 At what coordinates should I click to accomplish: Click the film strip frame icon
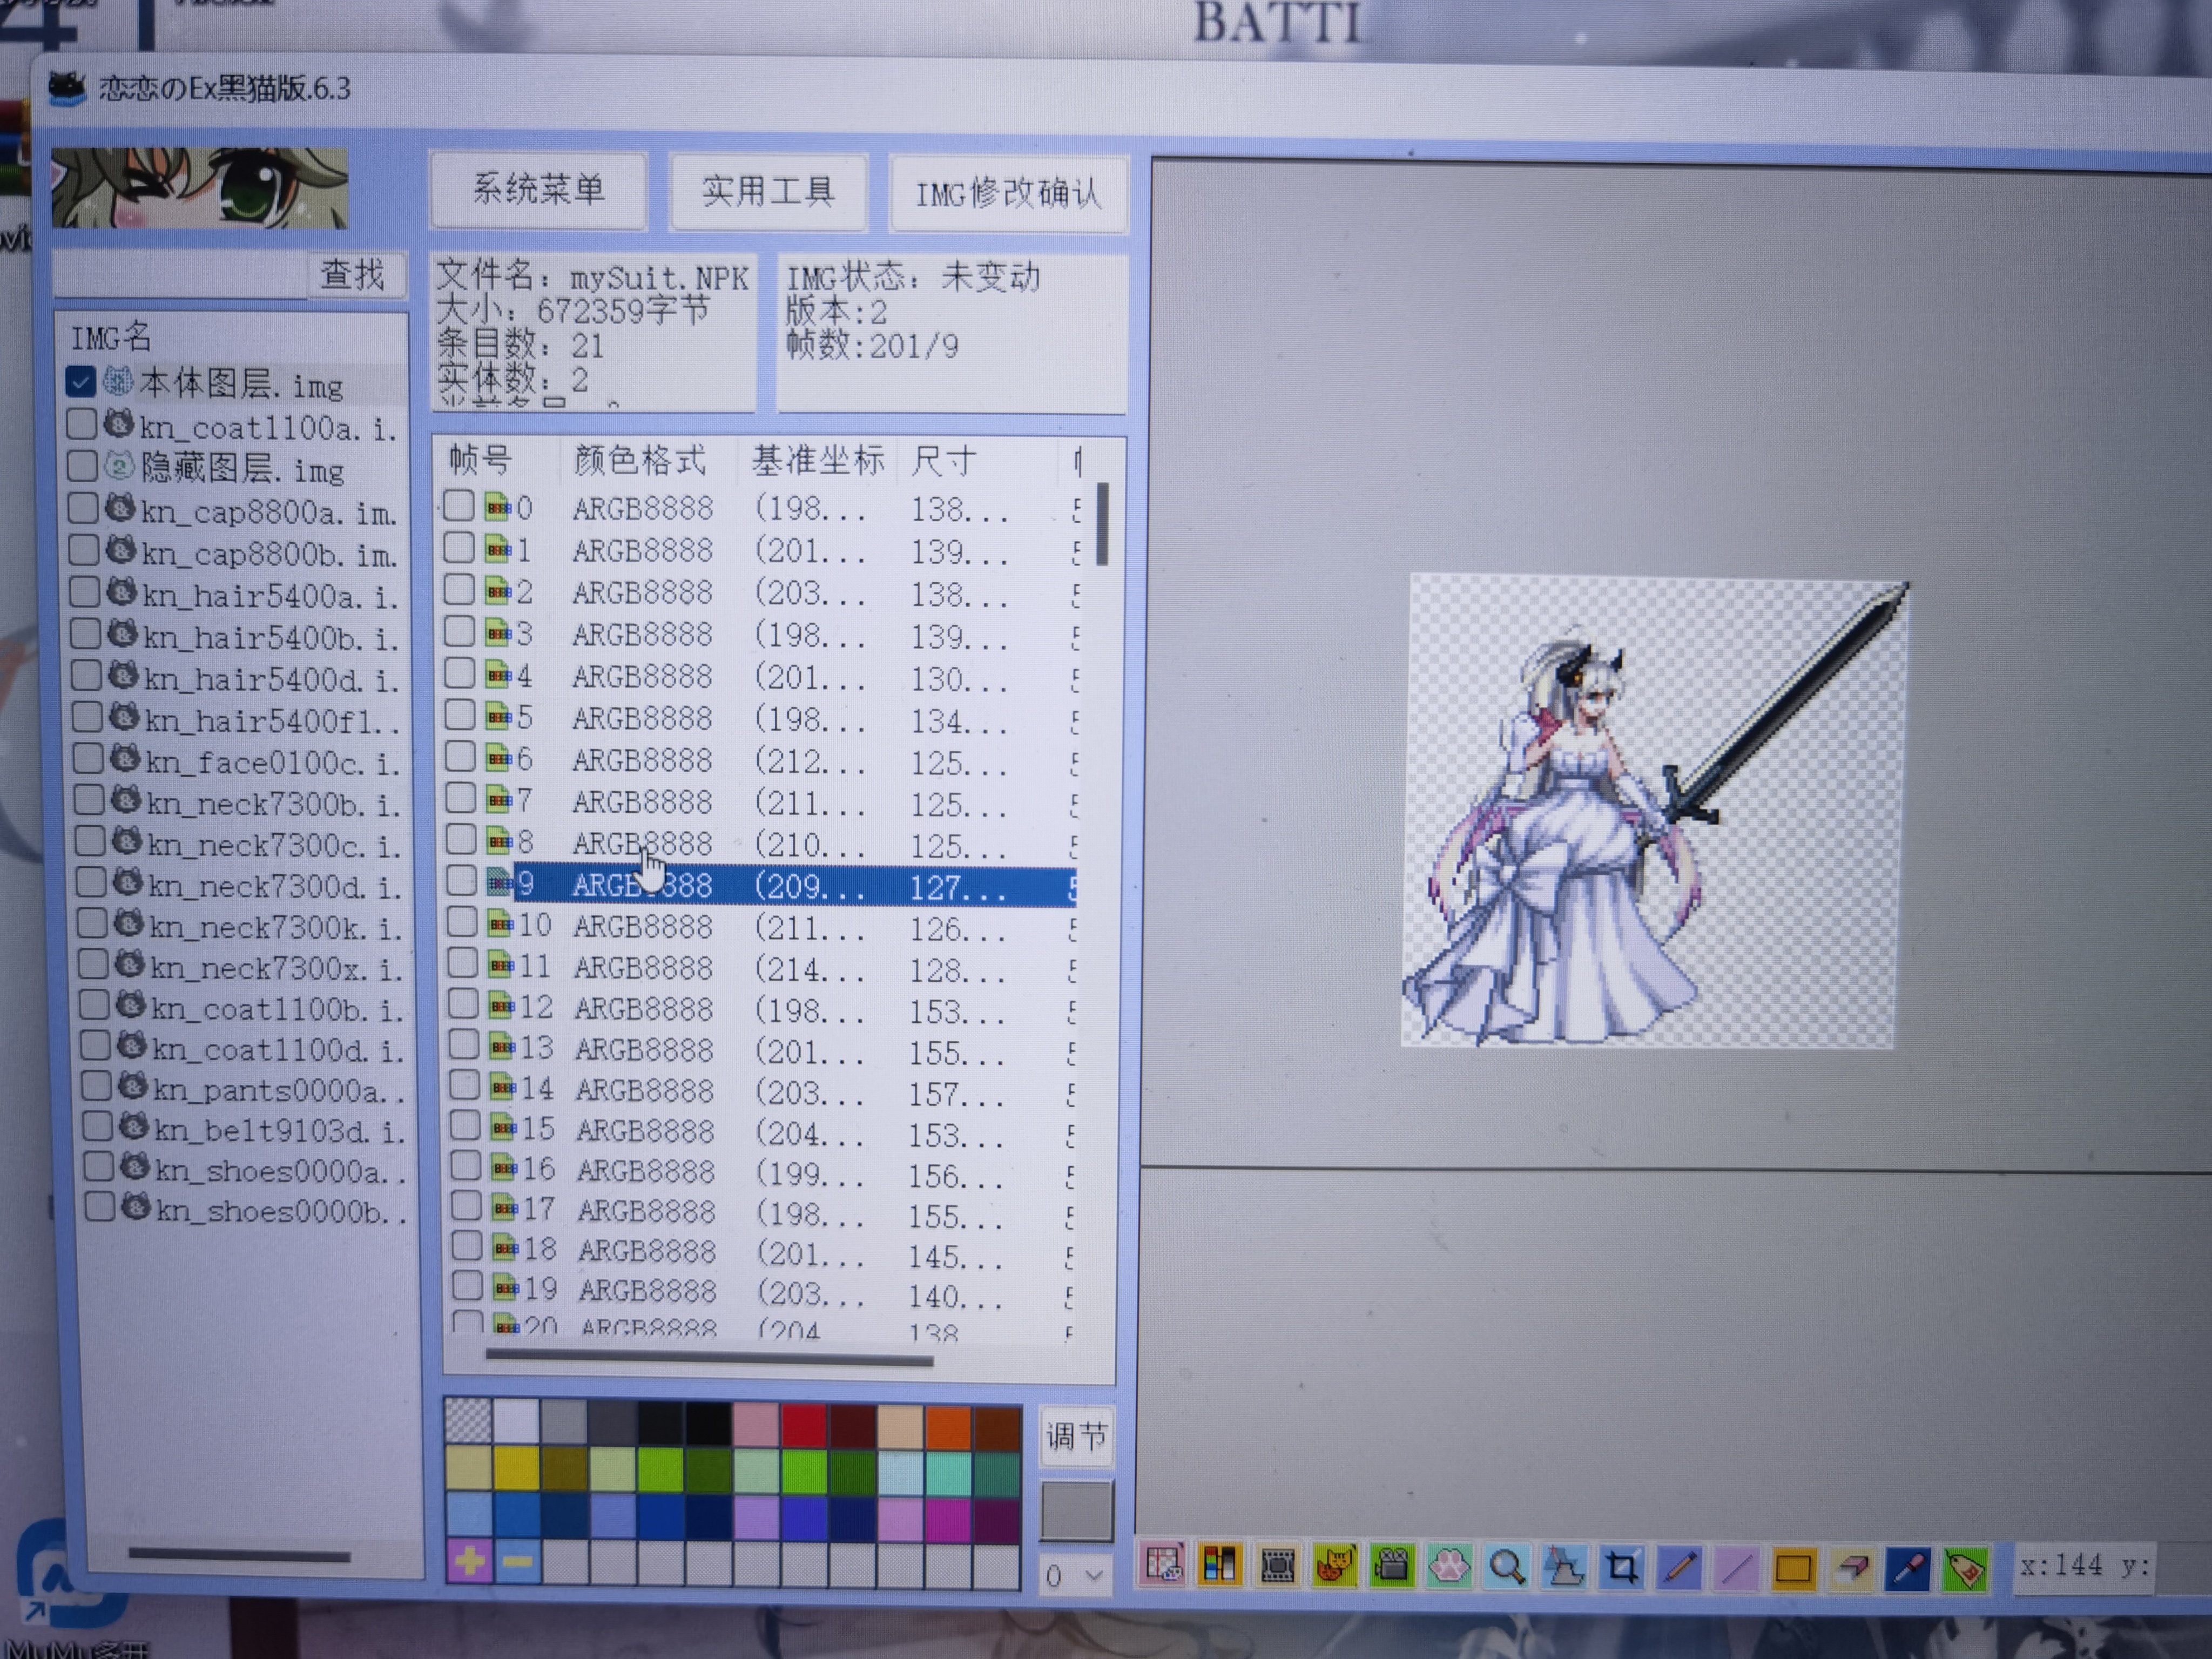pos(1277,1566)
